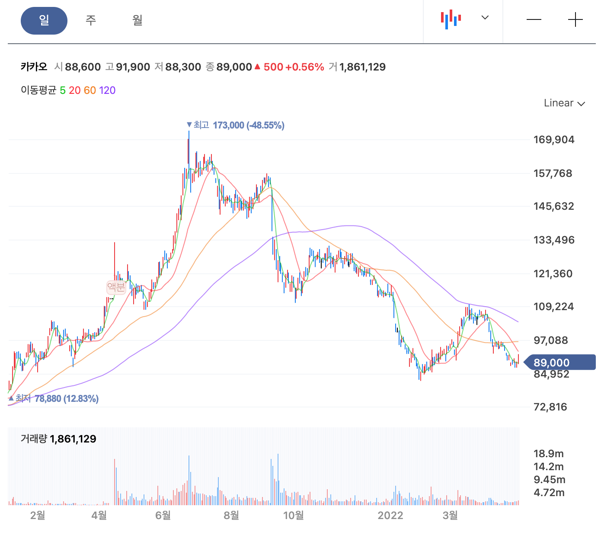This screenshot has height=545, width=601.
Task: Click the 97,088 price axis label
Action: (x=551, y=340)
